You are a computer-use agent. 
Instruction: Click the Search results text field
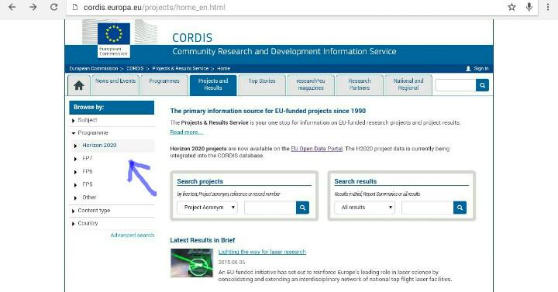pos(427,208)
